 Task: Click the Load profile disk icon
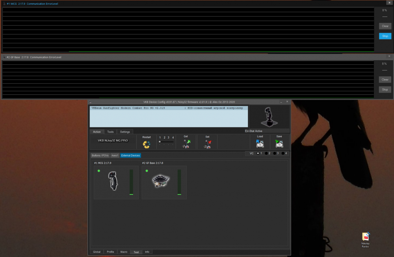pos(260,144)
